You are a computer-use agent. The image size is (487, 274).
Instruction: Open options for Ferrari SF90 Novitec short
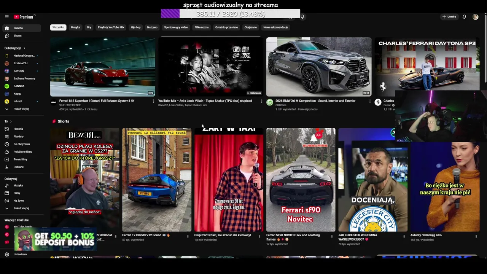(x=332, y=237)
